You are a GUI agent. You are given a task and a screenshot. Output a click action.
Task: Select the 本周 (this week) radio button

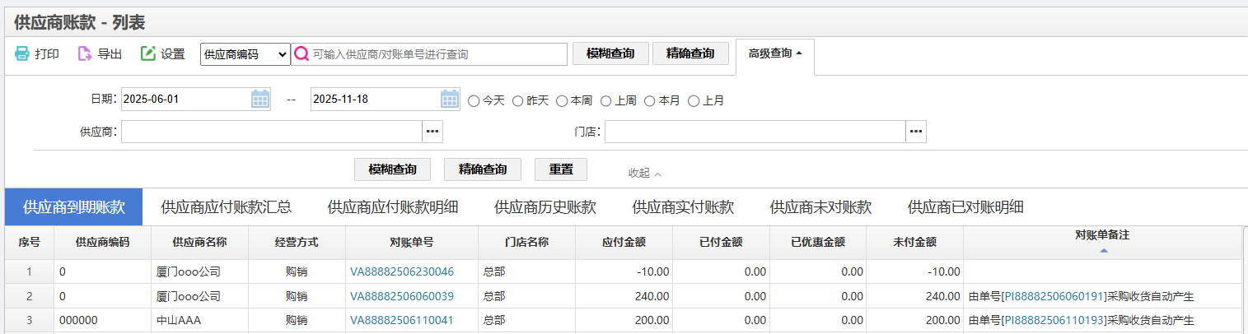(x=562, y=101)
